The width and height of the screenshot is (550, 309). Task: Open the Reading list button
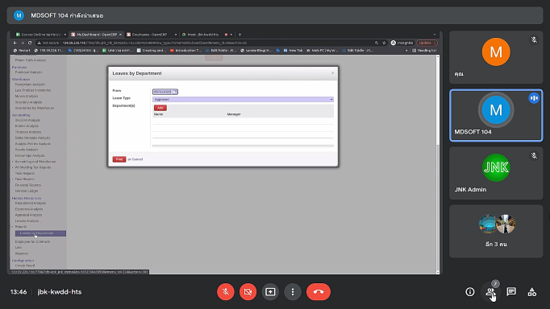(424, 51)
